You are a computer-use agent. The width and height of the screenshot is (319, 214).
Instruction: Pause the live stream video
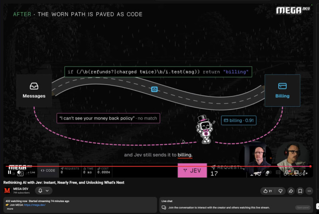click(x=9, y=172)
